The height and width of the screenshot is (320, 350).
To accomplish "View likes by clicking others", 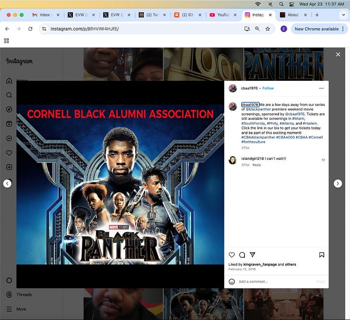I will 290,265.
